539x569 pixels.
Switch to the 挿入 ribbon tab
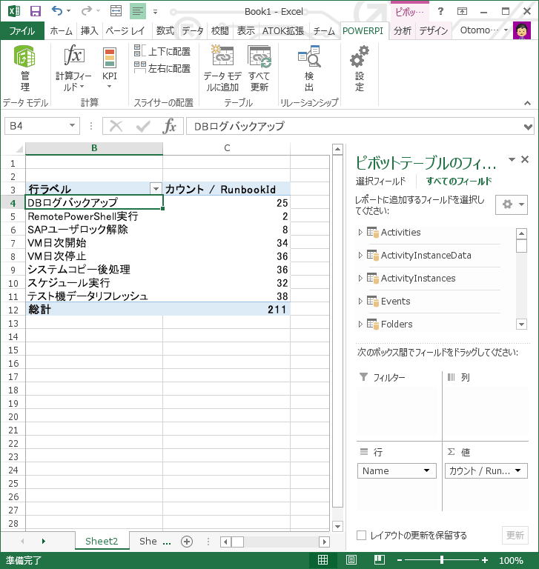89,31
